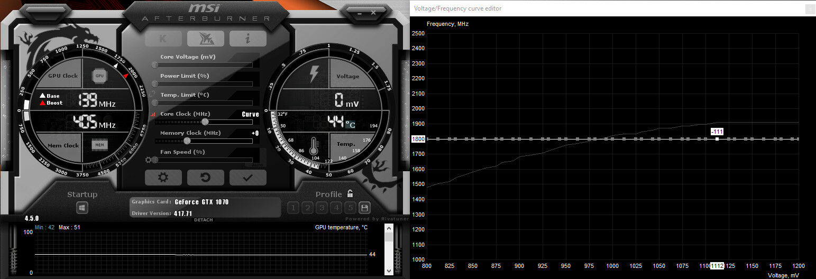The width and height of the screenshot is (816, 279).
Task: Select profile slot 4
Action: click(336, 208)
